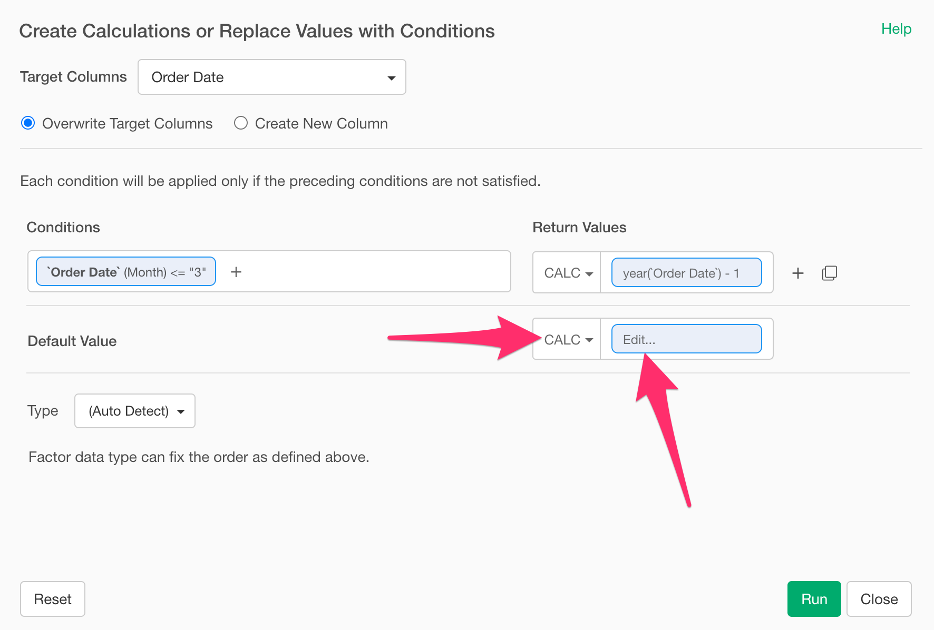Select Create New Column radio button
This screenshot has height=630, width=934.
click(241, 123)
